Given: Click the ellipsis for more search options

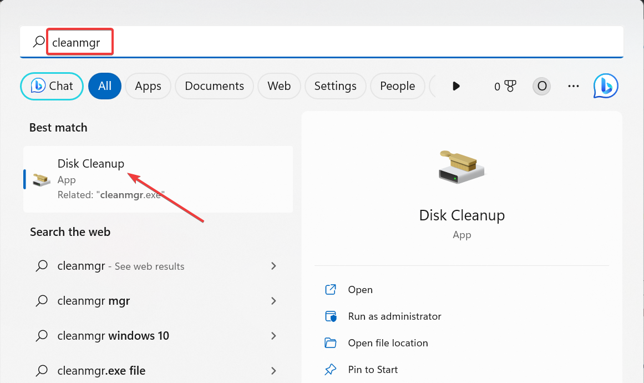Looking at the screenshot, I should (573, 85).
